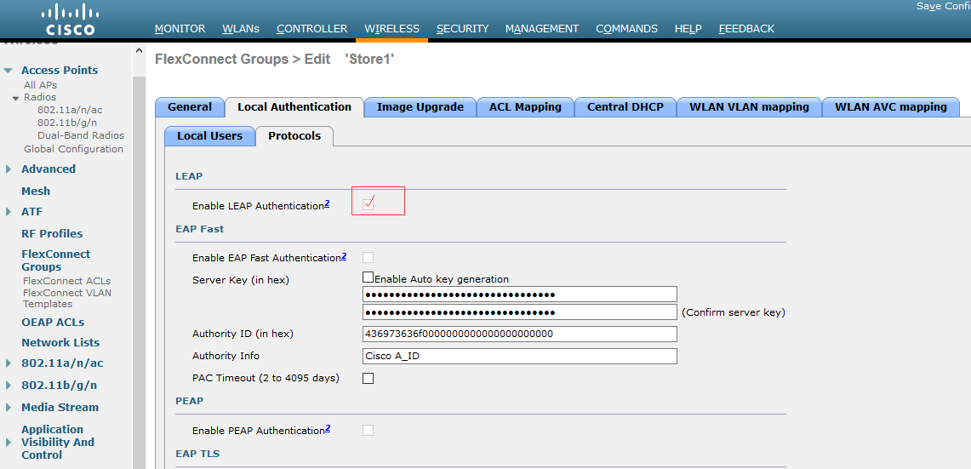Viewport: 971px width, 469px height.
Task: Open the WLAN AVC mapping tab
Action: coord(890,107)
